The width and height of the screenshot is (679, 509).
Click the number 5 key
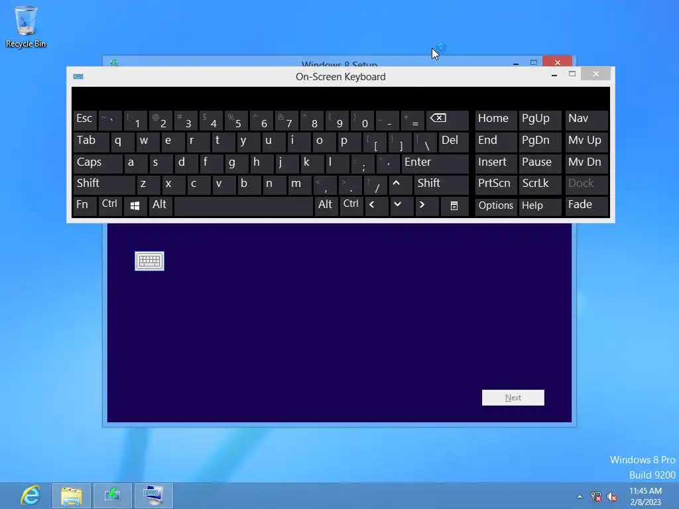tap(236, 120)
